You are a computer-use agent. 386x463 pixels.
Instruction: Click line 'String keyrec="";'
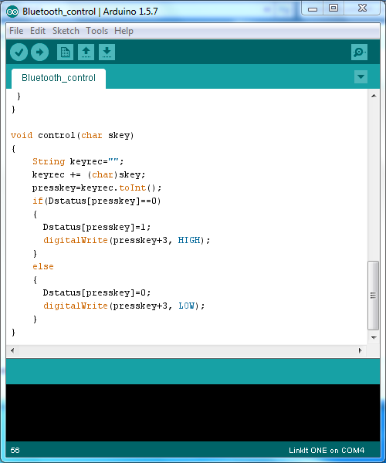click(x=78, y=161)
